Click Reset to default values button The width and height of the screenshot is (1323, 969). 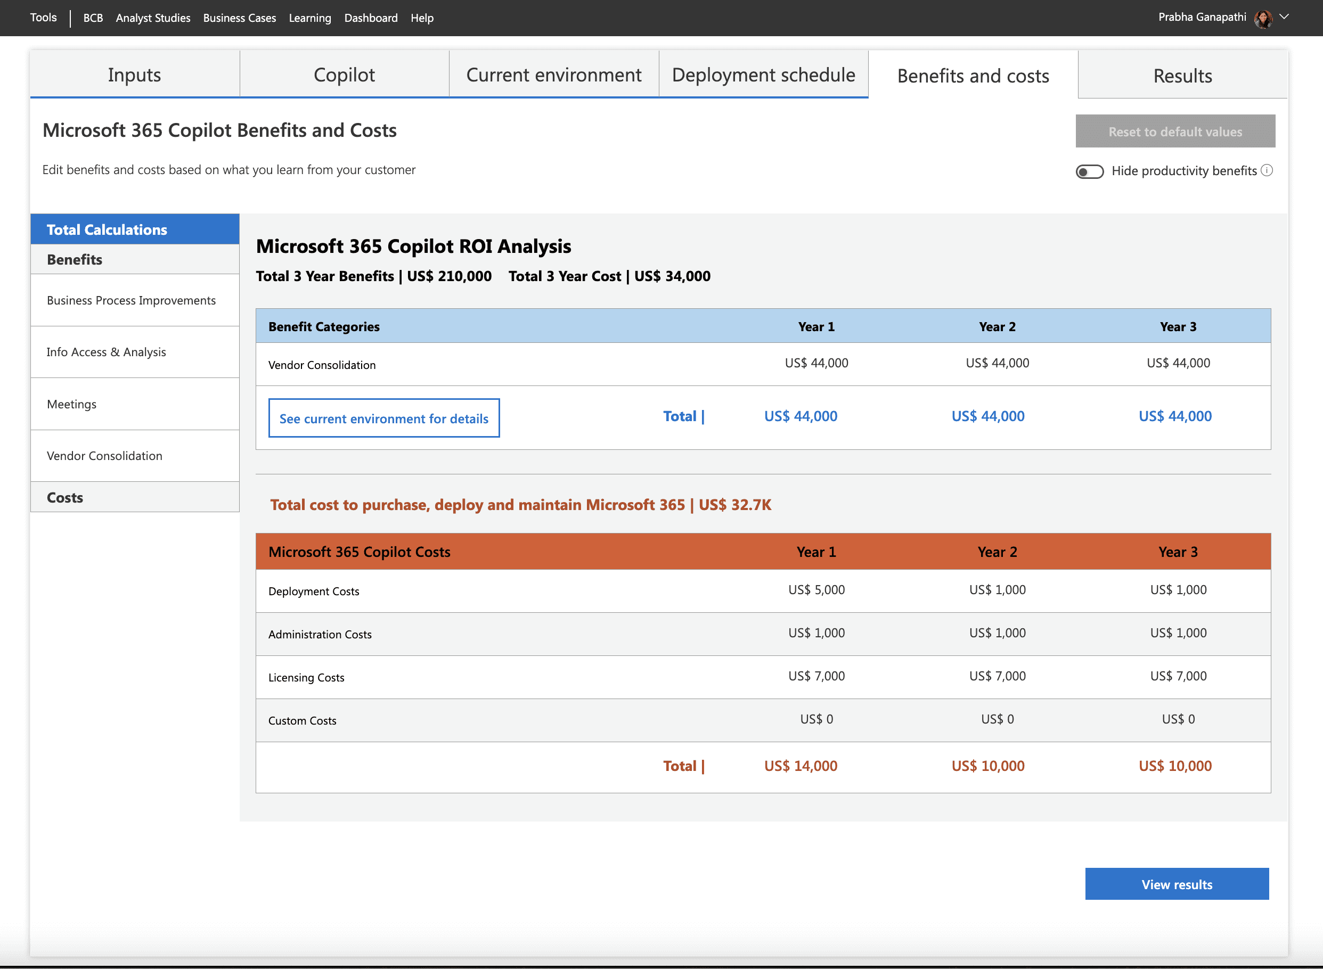click(1174, 132)
